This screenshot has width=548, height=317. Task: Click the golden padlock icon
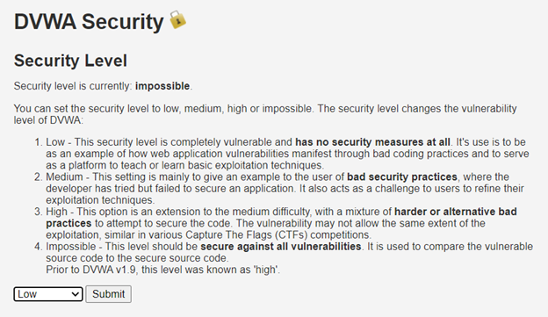point(177,19)
